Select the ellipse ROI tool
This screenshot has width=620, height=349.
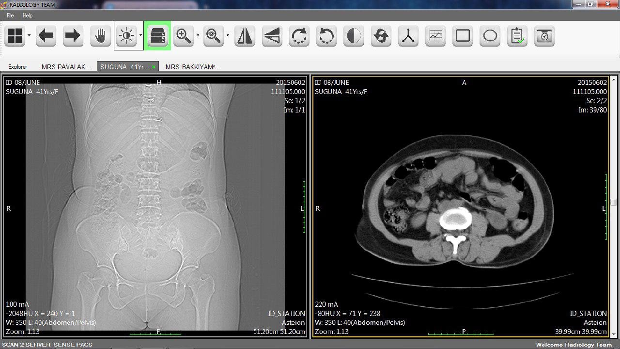(490, 36)
